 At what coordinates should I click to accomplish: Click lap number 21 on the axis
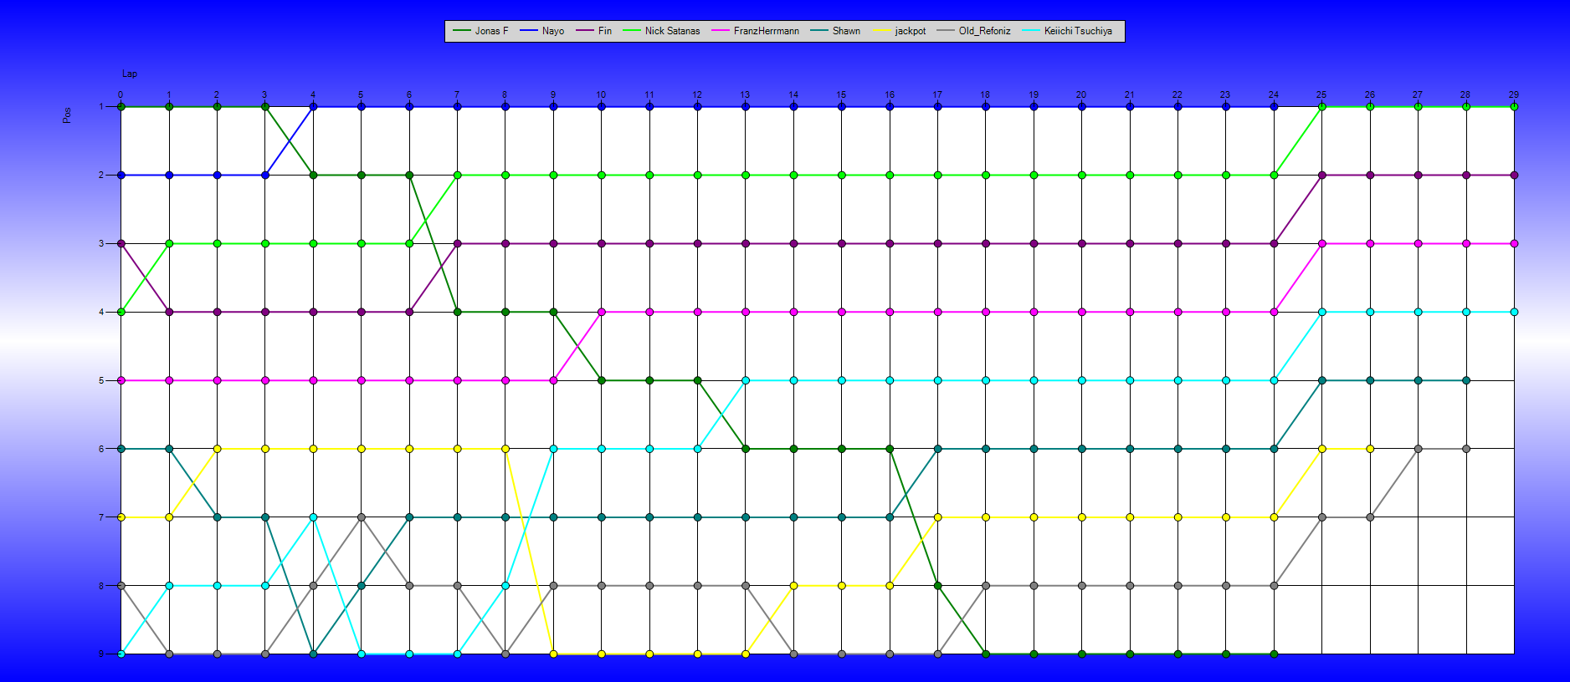click(x=1130, y=94)
